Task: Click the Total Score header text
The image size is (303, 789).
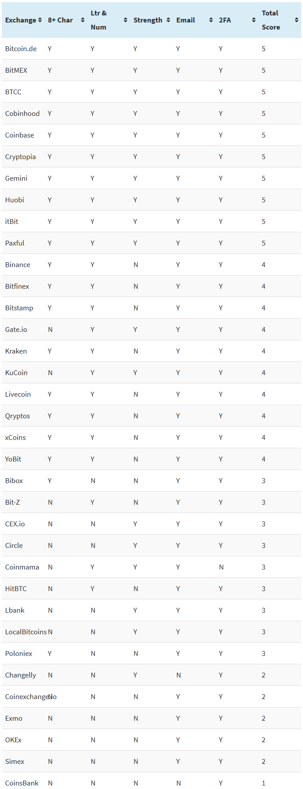Action: 270,20
